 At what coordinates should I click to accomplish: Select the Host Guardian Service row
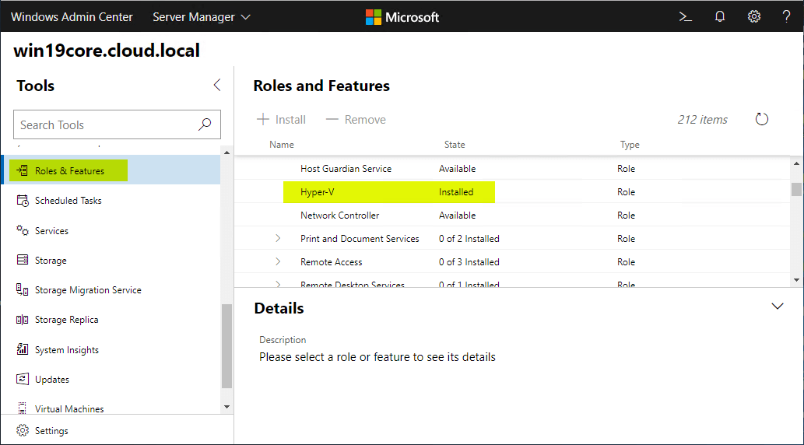coord(513,168)
